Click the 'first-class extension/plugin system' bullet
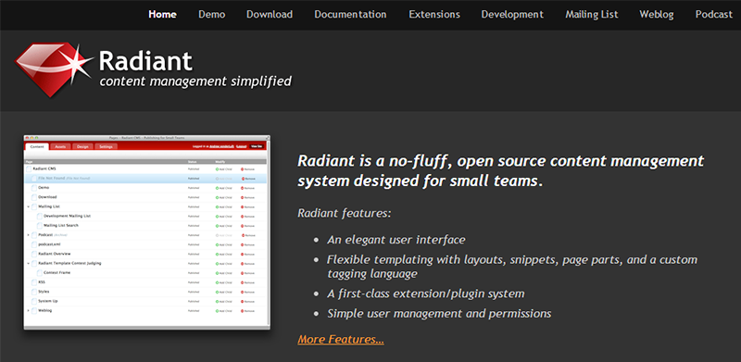This screenshot has height=362, width=741. tap(426, 293)
